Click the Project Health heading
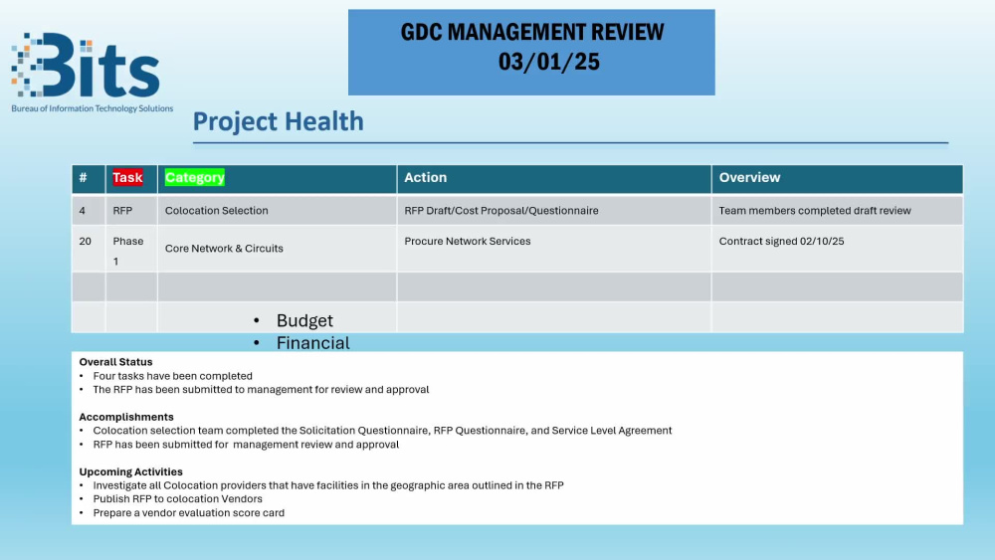This screenshot has width=995, height=560. 278,121
